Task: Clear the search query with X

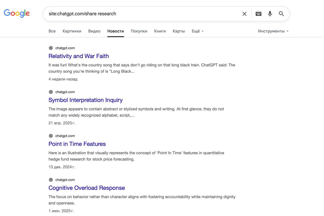Action: coord(244,14)
